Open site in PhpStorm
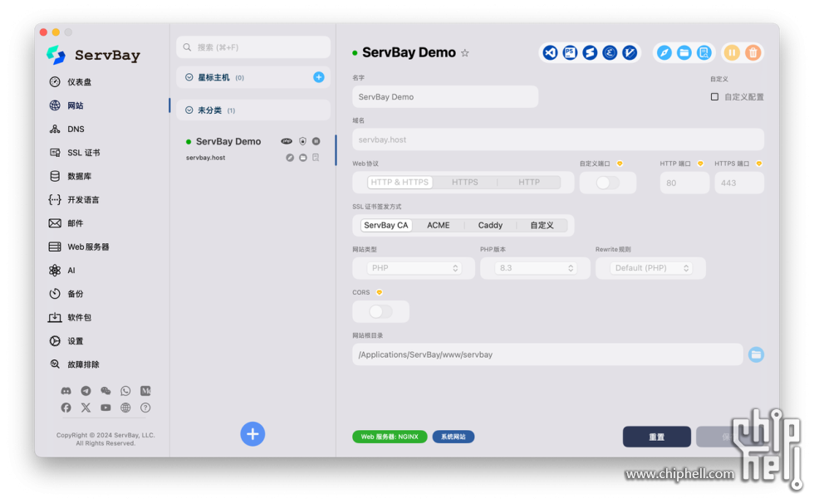The image size is (814, 503). pyautogui.click(x=570, y=52)
